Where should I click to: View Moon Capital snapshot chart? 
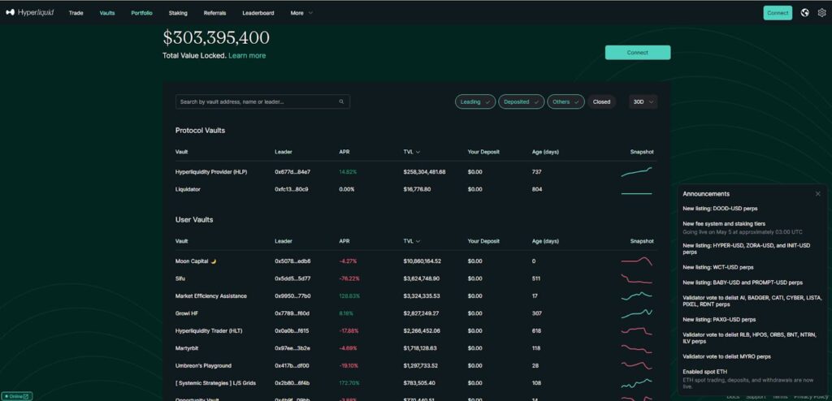click(x=637, y=261)
